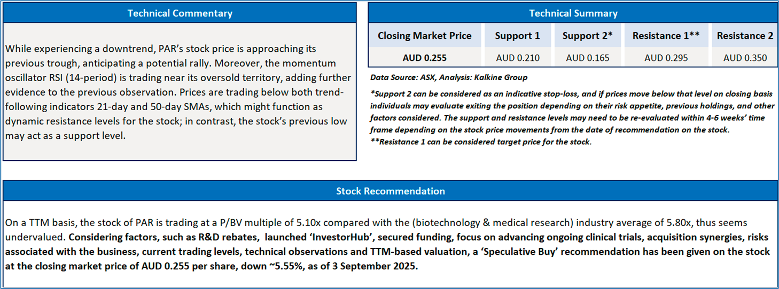The height and width of the screenshot is (289, 779).
Task: Click the AUD 0.255 closing price cell
Action: click(424, 58)
